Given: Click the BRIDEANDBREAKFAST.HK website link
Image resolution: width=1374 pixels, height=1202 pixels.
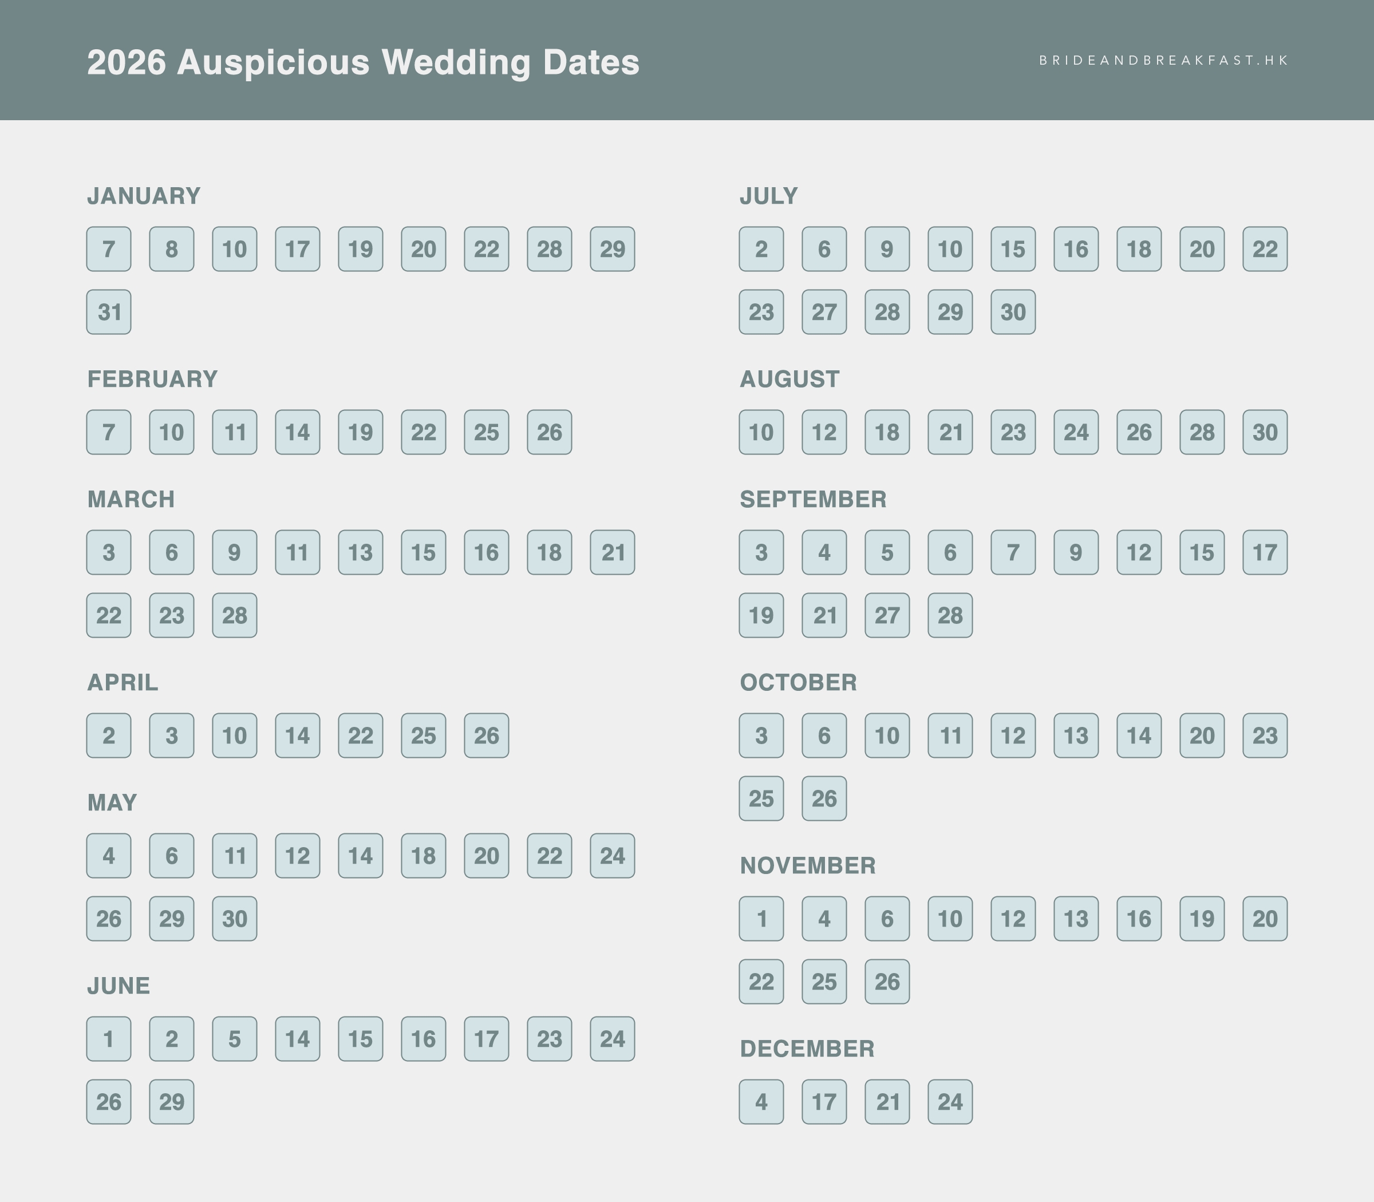Looking at the screenshot, I should [x=1163, y=60].
